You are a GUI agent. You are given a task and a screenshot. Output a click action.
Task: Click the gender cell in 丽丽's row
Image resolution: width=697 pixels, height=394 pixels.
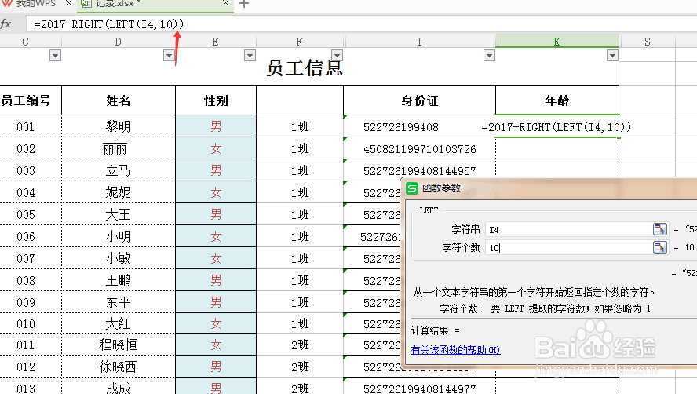tap(216, 148)
